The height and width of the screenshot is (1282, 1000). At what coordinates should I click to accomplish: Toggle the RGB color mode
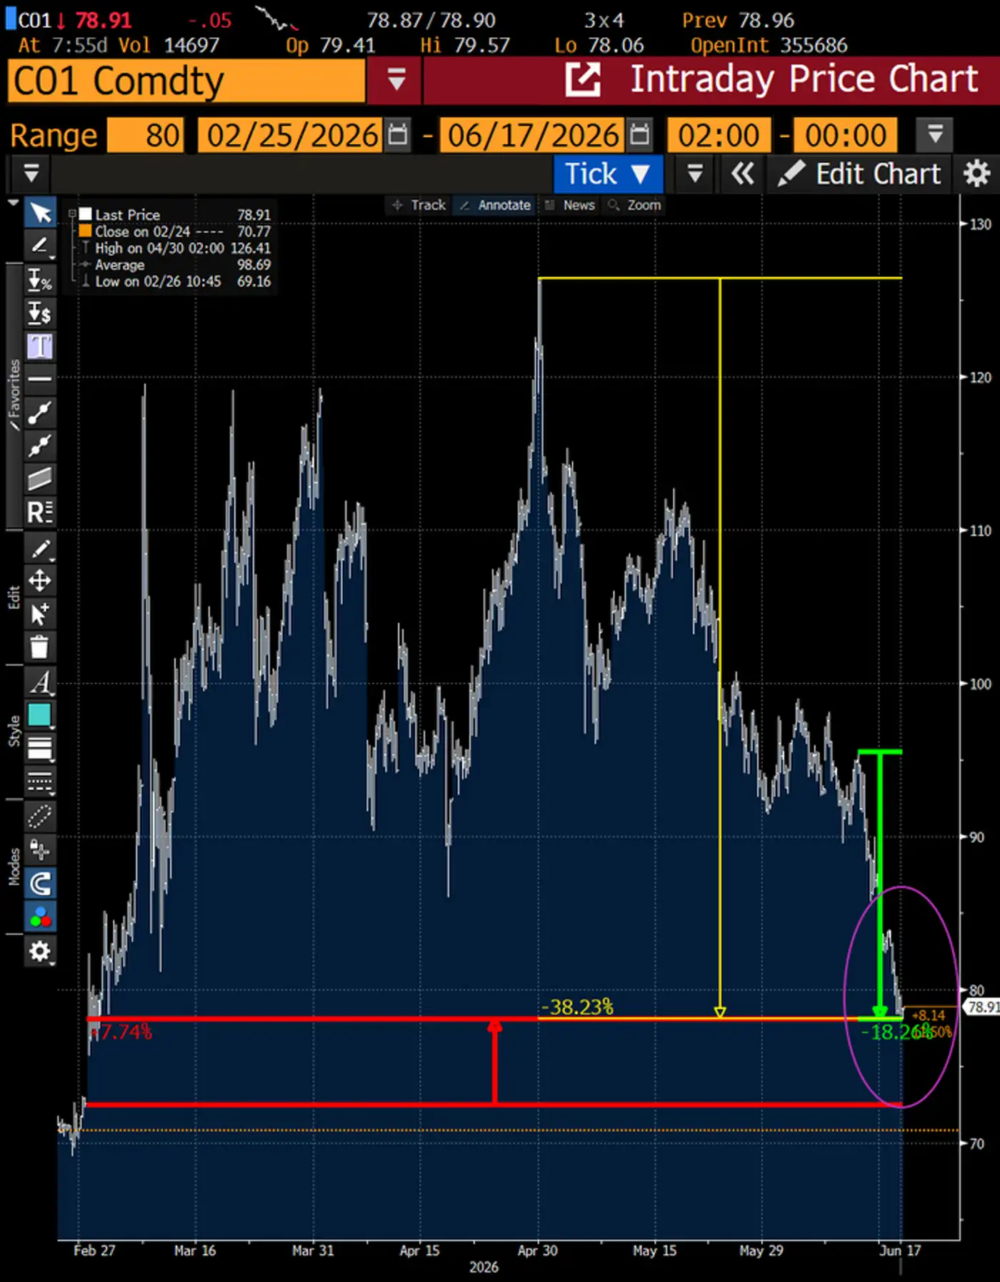coord(40,916)
